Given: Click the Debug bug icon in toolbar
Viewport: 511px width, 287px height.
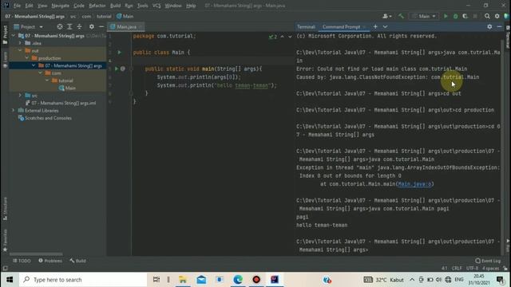Looking at the screenshot, I should pos(456,16).
